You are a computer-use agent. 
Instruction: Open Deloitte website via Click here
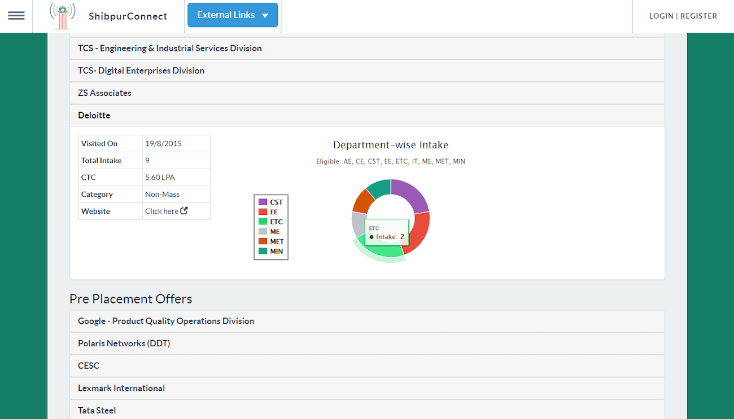tap(162, 211)
